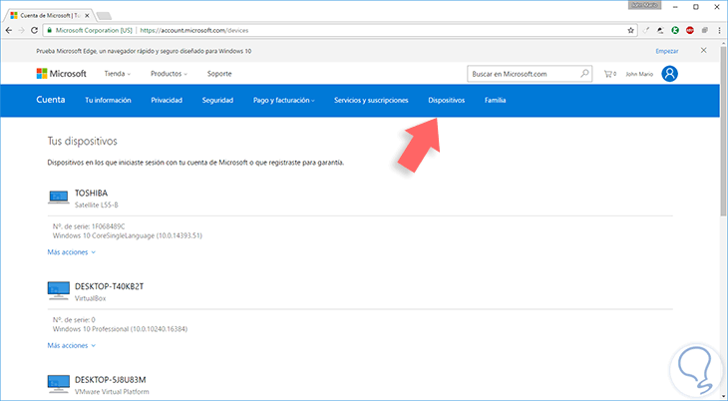Viewport: 728px width, 401px height.
Task: Open a new browser tab
Action: click(104, 16)
